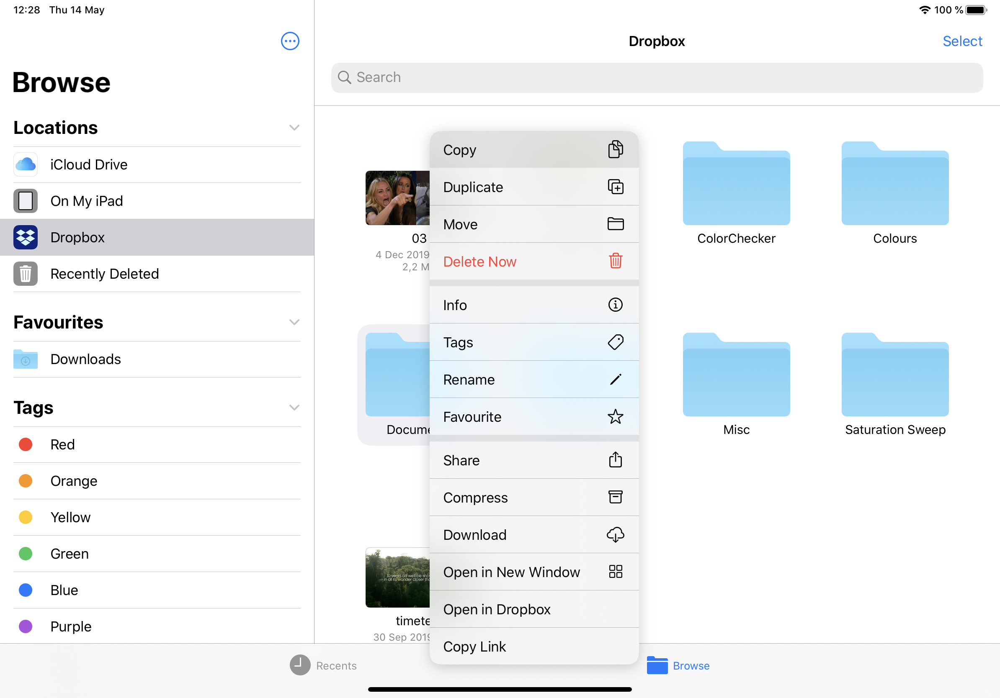Tap the home indicator bar

point(500,689)
